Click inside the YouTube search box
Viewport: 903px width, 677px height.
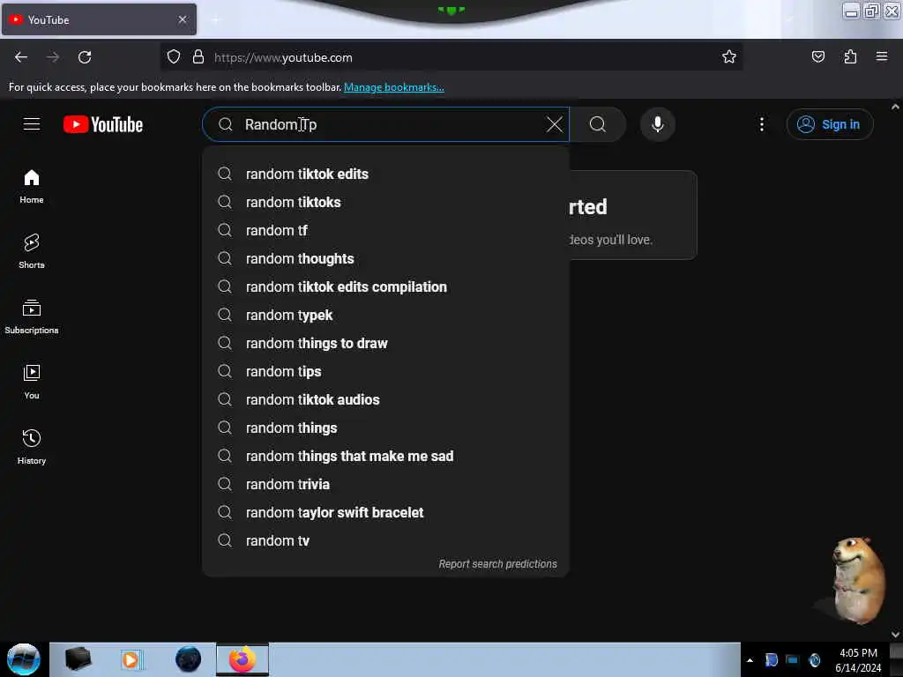[x=386, y=124]
